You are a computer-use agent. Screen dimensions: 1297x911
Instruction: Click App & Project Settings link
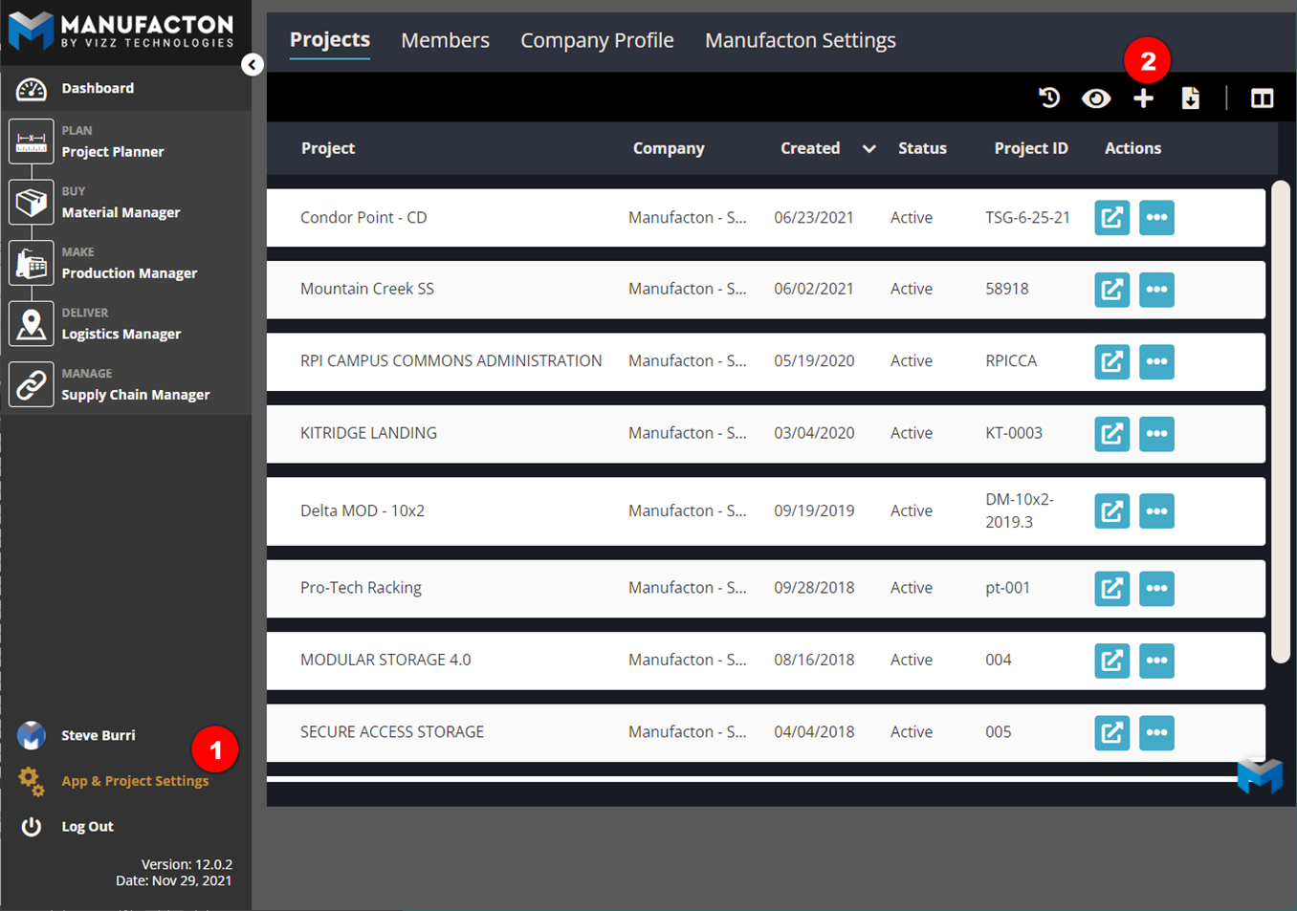pos(134,781)
